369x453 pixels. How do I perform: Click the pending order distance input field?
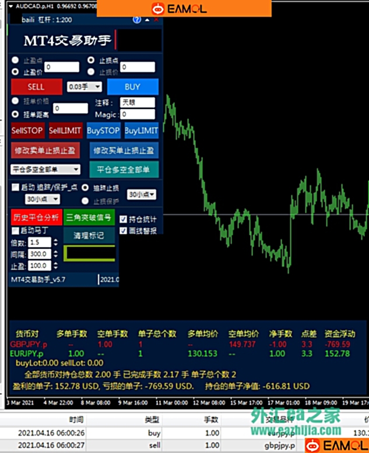pos(71,108)
